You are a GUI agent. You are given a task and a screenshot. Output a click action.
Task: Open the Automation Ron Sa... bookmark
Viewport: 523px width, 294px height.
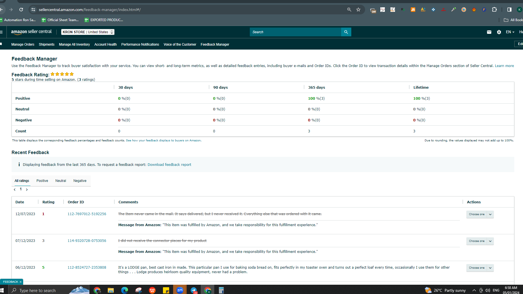(18, 20)
